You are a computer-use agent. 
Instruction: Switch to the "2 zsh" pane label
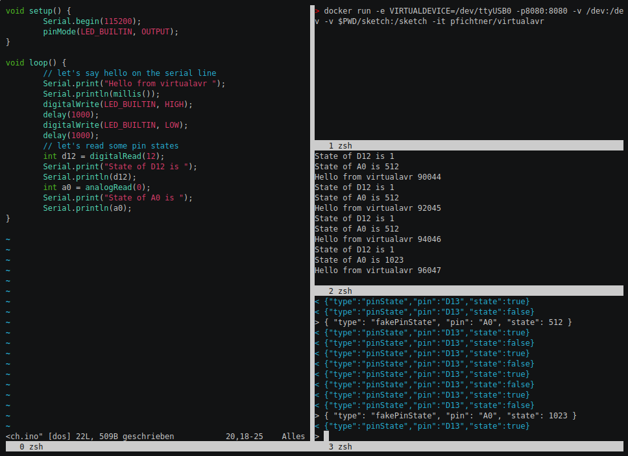pos(340,291)
